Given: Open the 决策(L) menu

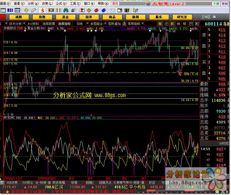Looking at the screenshot, I should pos(47,4).
